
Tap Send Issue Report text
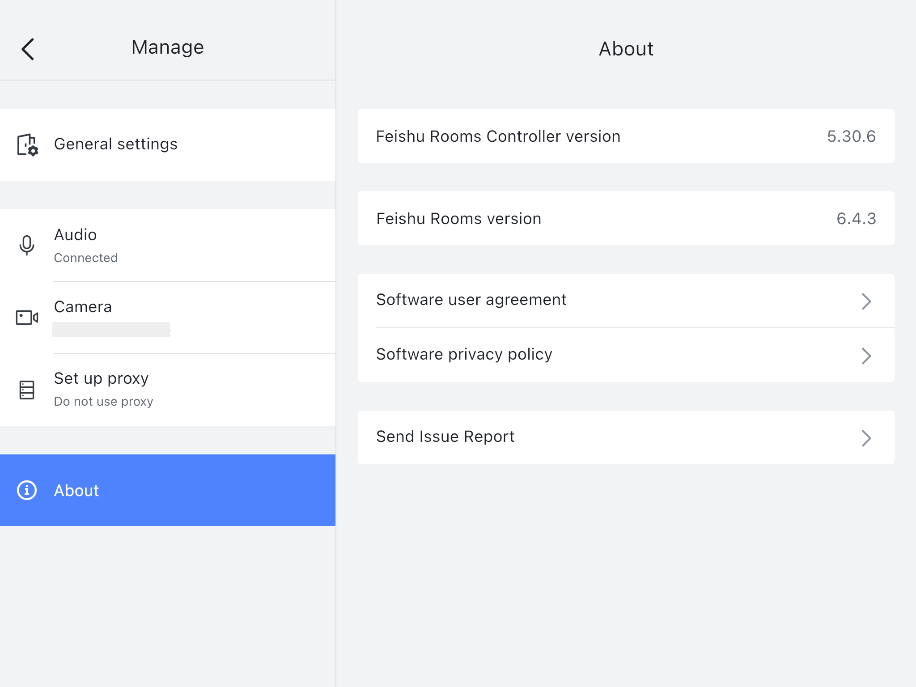tap(445, 437)
